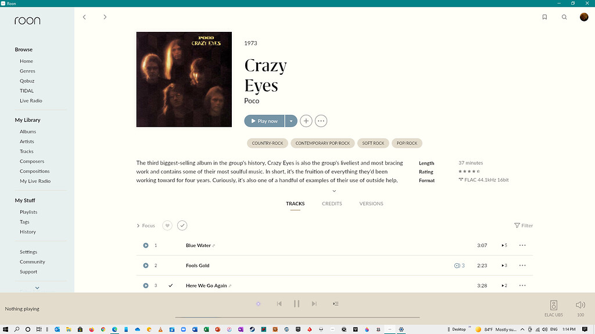The width and height of the screenshot is (595, 334).
Task: Open Albums in My Library
Action: pos(28,132)
